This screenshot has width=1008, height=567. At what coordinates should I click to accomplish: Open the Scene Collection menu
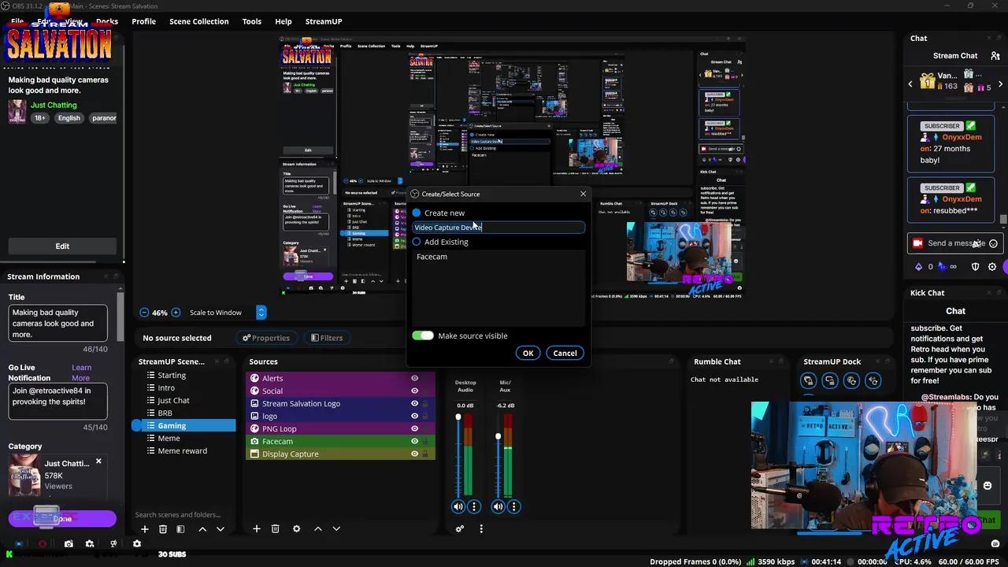tap(198, 21)
